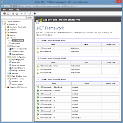The image size is (123, 123).
Task: Collapse the XCS-2K16-LIVE tree node
Action: pyautogui.click(x=3, y=24)
